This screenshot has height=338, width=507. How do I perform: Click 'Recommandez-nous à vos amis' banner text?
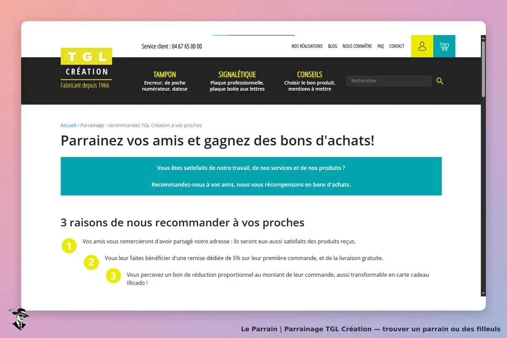click(251, 185)
